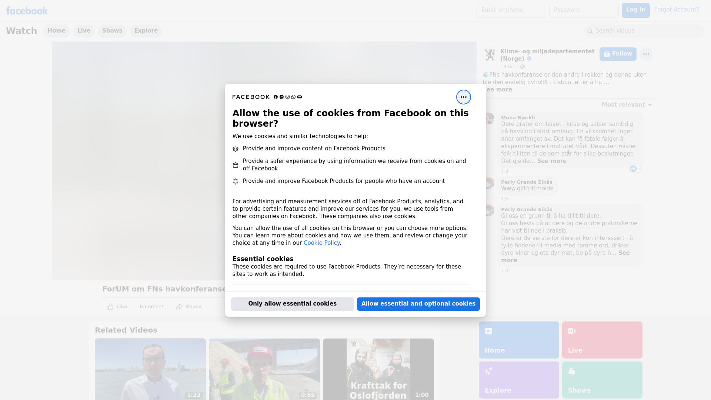Click the Essential cookies heading text
The width and height of the screenshot is (711, 400).
point(263,259)
